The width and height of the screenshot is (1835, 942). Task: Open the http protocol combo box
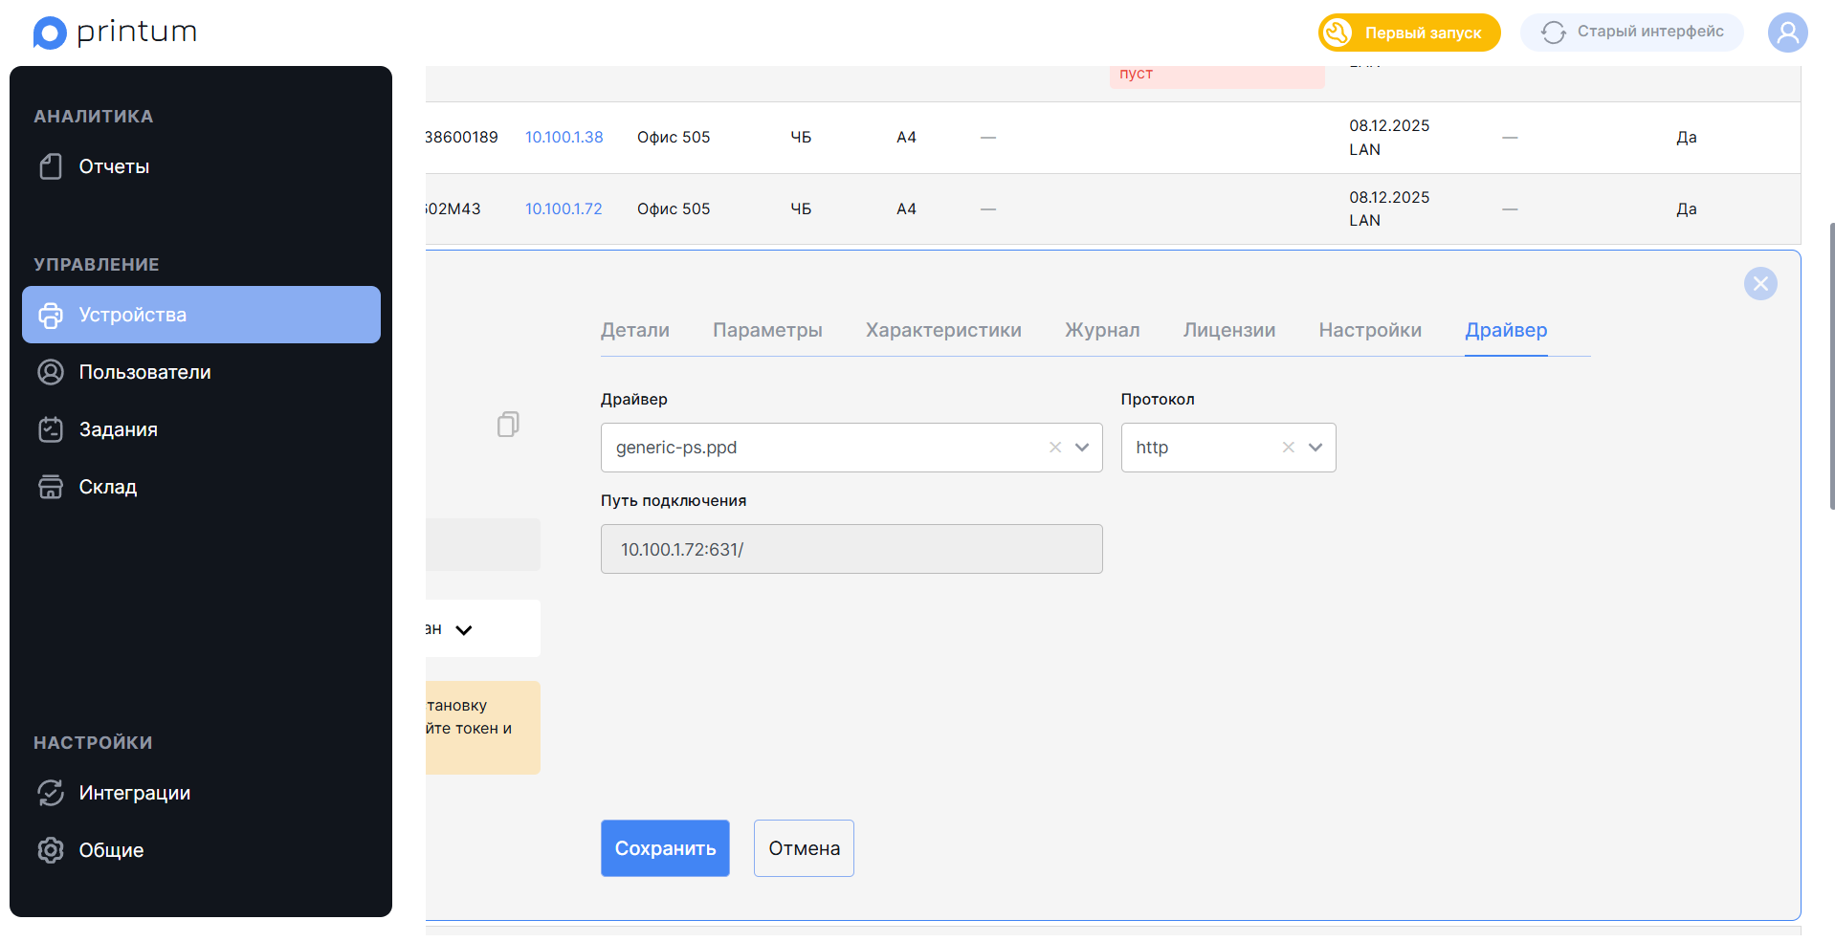point(1228,448)
